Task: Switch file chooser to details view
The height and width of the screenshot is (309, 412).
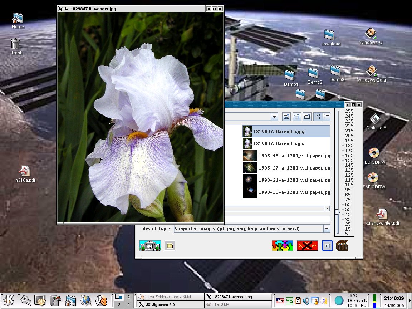Action: click(x=326, y=117)
